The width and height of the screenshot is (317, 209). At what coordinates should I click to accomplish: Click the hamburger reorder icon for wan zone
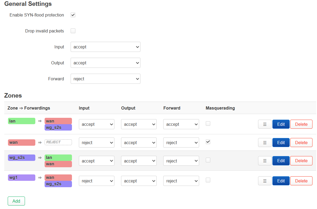(x=265, y=143)
